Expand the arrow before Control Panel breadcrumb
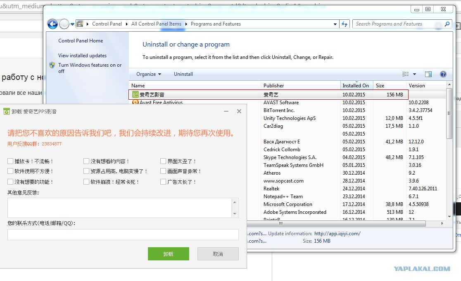The width and height of the screenshot is (461, 281). (87, 24)
